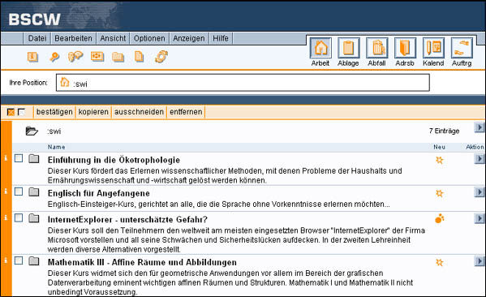Viewport: 486px width, 297px height.
Task: Click the kopieren button
Action: click(x=93, y=112)
